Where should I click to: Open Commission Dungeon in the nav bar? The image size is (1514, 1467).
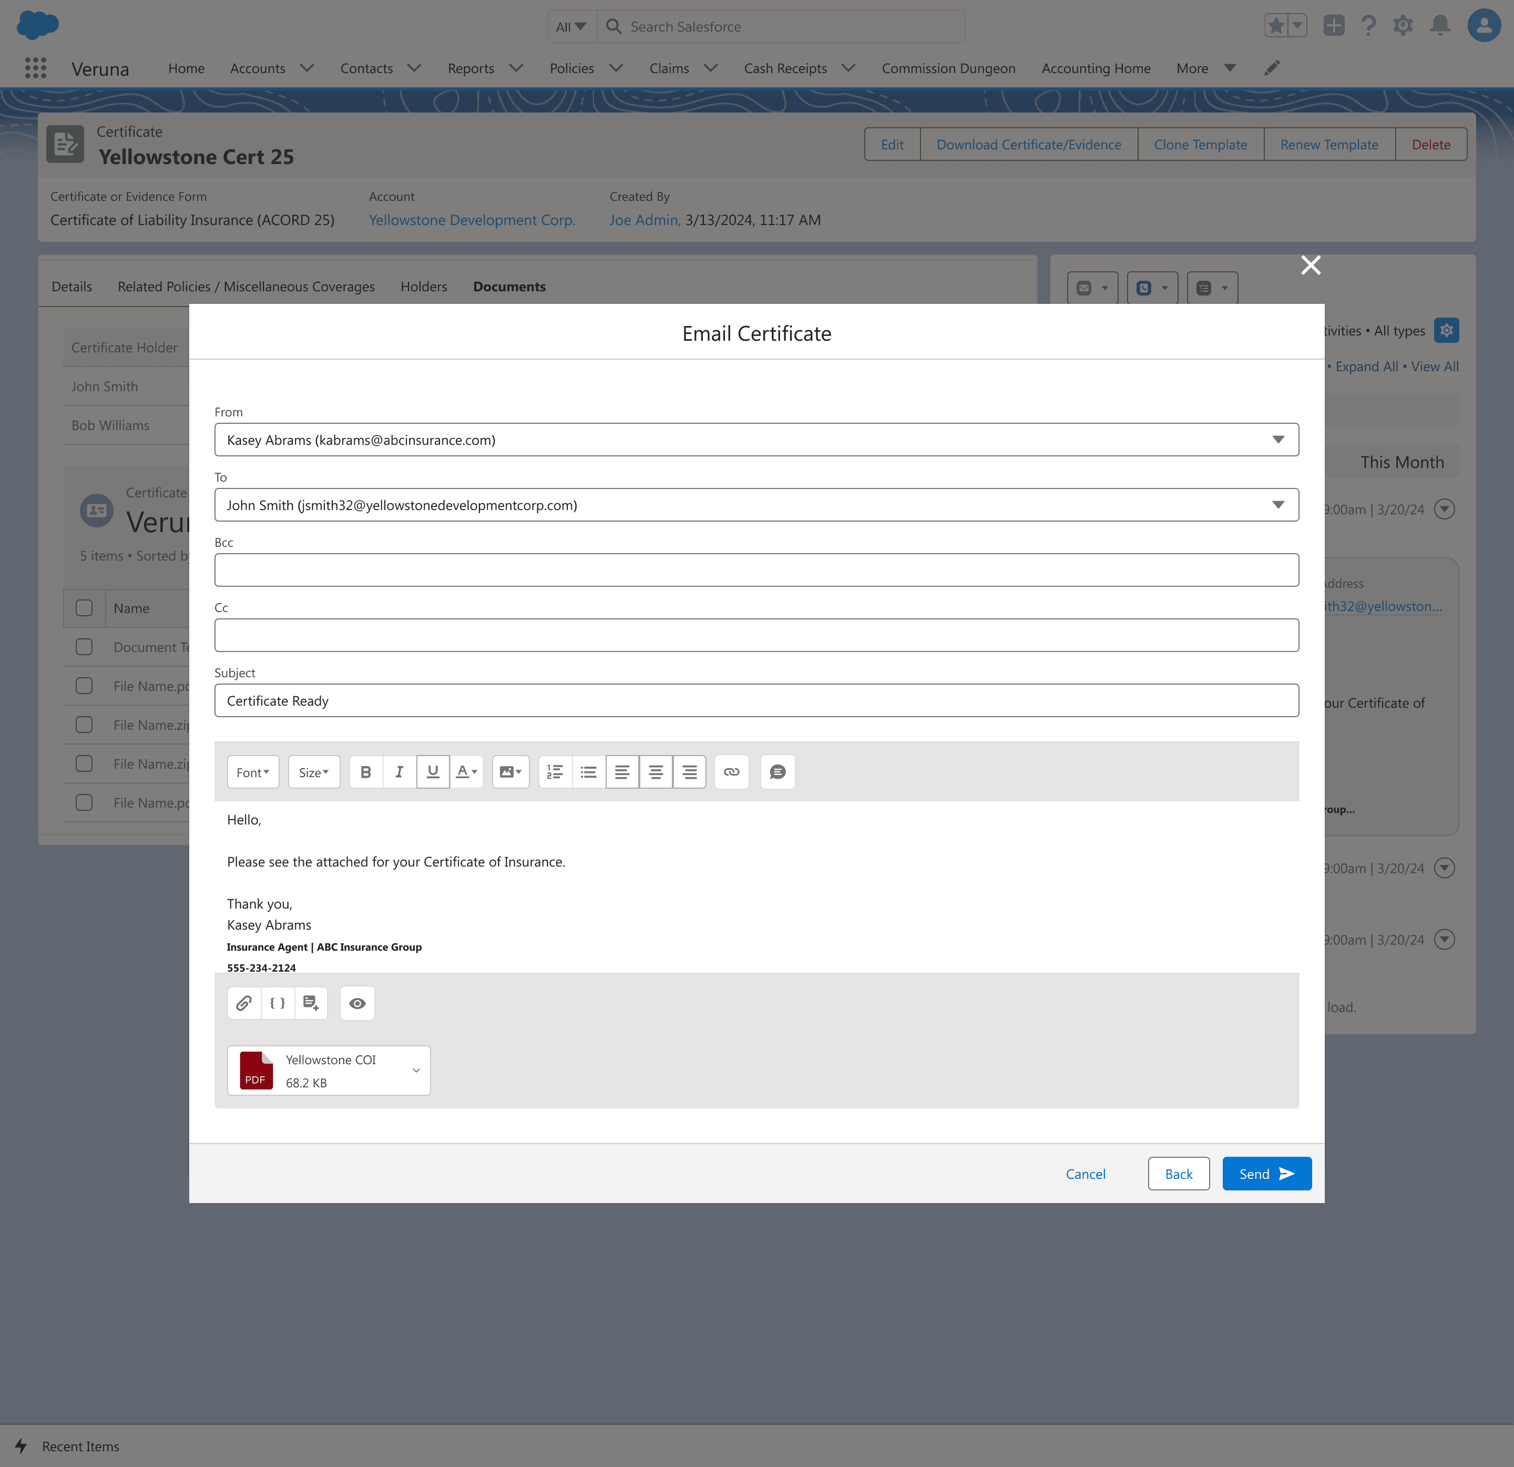tap(948, 68)
